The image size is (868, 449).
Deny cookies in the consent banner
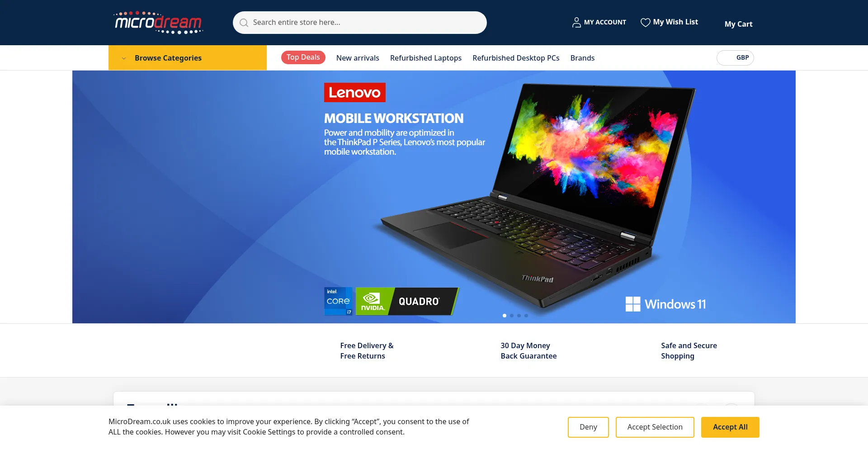tap(588, 427)
